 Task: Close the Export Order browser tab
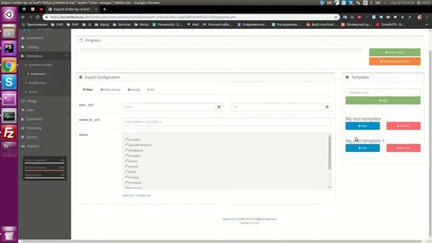(x=96, y=9)
